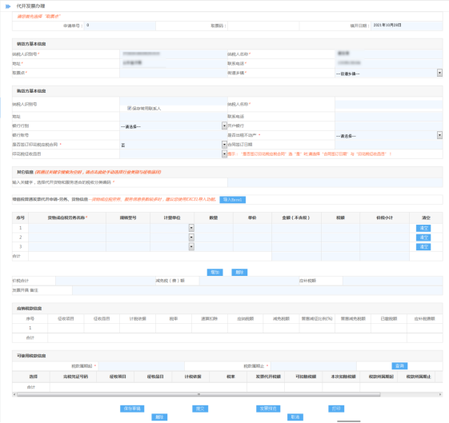Click 增加 to add a goods row

click(x=214, y=273)
